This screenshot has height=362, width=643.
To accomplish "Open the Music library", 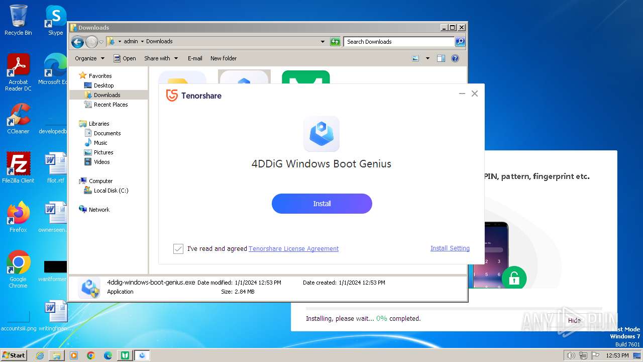I will point(95,143).
